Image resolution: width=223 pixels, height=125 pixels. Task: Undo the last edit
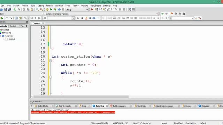point(15,9)
